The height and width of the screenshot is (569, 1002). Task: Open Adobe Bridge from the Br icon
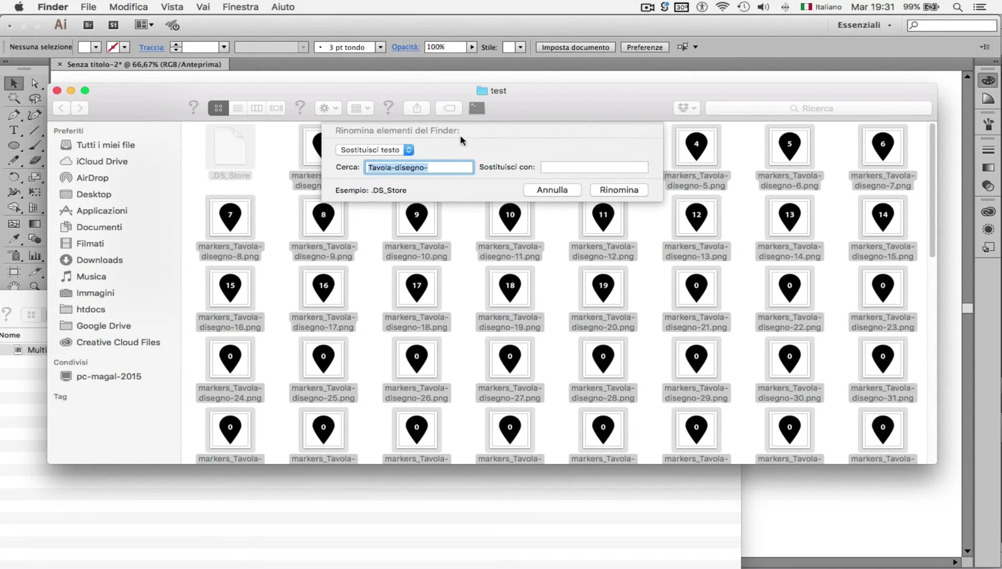88,25
